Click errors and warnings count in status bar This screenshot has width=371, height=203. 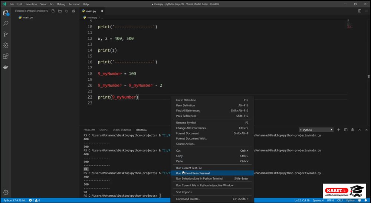35,200
